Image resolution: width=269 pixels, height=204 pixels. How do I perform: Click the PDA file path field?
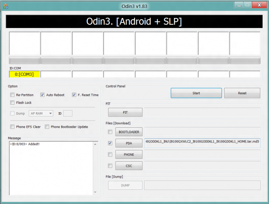(x=202, y=143)
